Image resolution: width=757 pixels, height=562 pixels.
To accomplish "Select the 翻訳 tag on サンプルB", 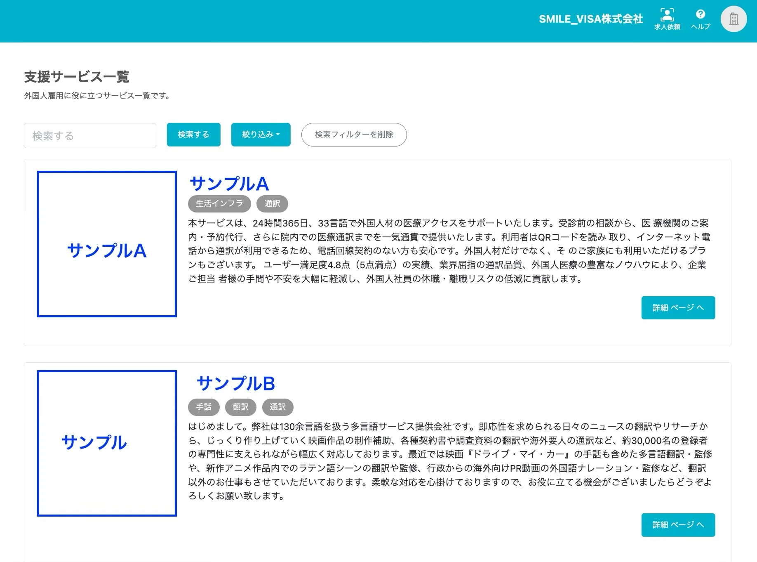I will click(x=241, y=407).
